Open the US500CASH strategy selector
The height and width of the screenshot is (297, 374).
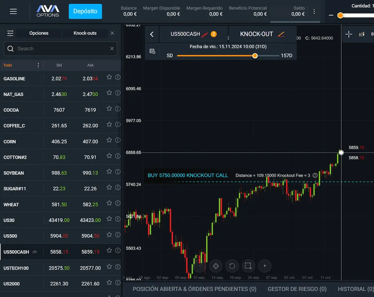(194, 34)
